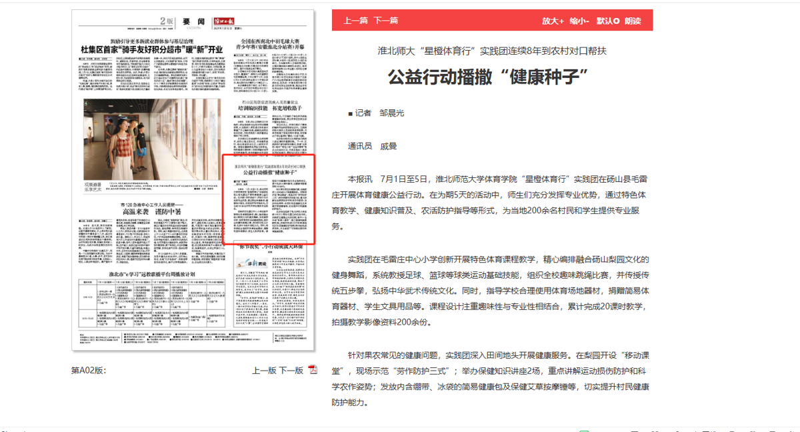The height and width of the screenshot is (432, 800).
Task: Click the 第A02版 page label
Action: [x=89, y=370]
